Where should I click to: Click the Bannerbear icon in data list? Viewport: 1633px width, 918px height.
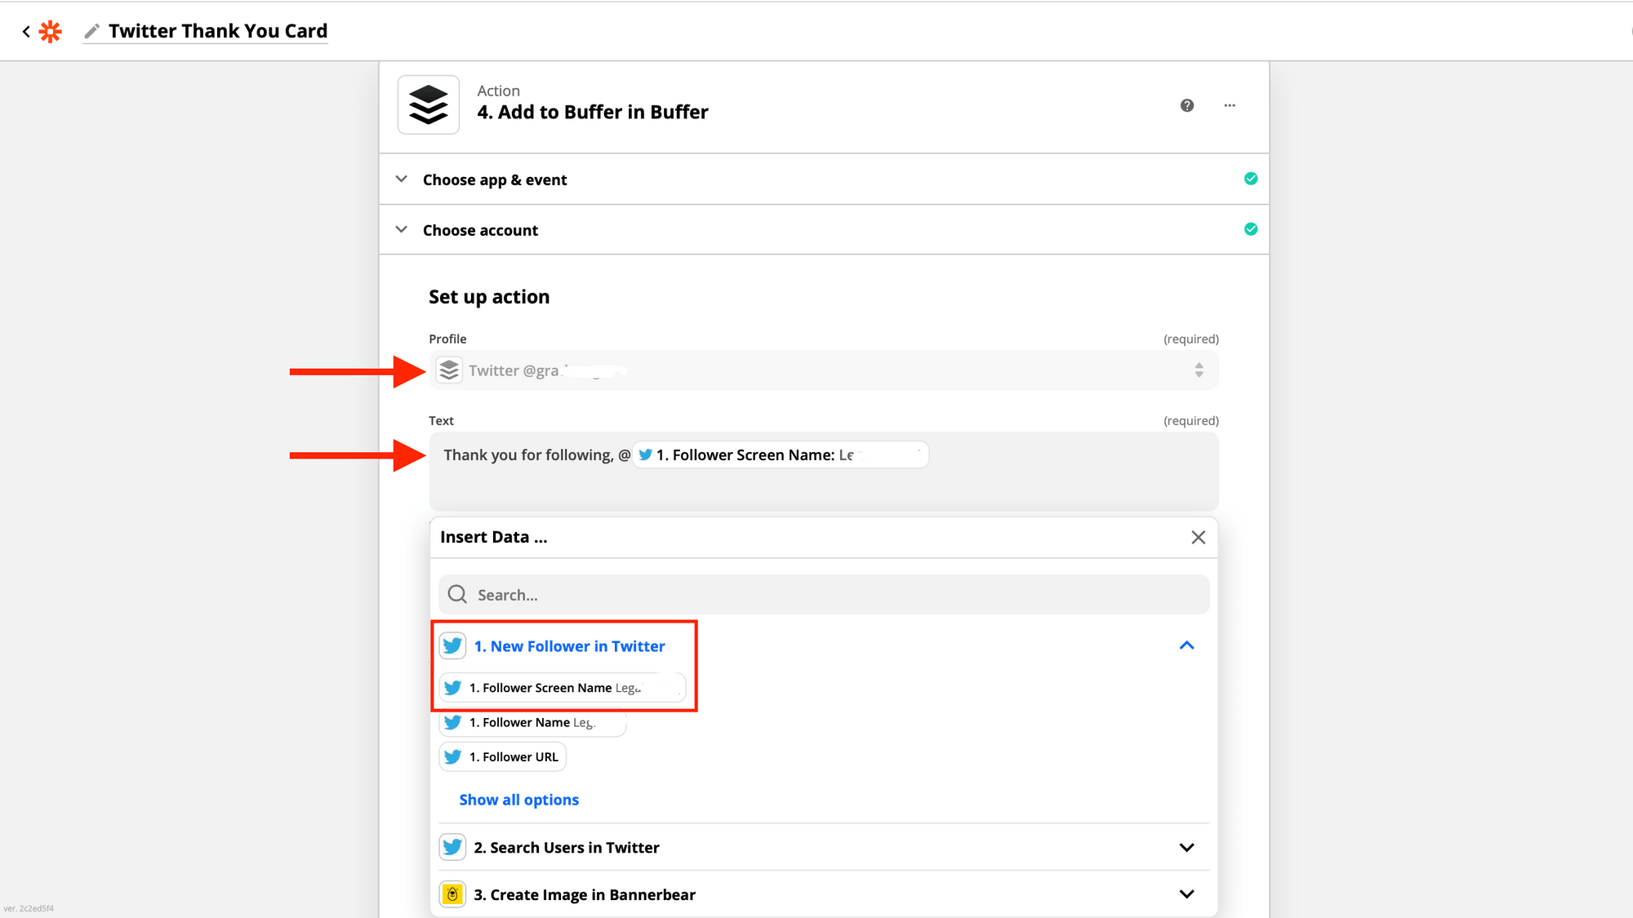click(452, 894)
